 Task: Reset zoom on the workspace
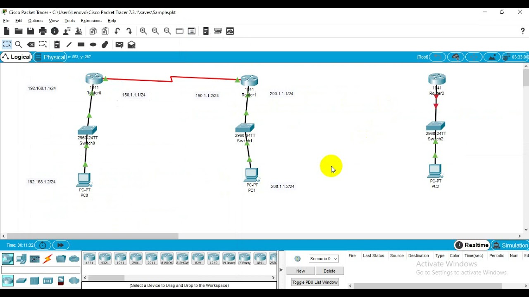(155, 31)
